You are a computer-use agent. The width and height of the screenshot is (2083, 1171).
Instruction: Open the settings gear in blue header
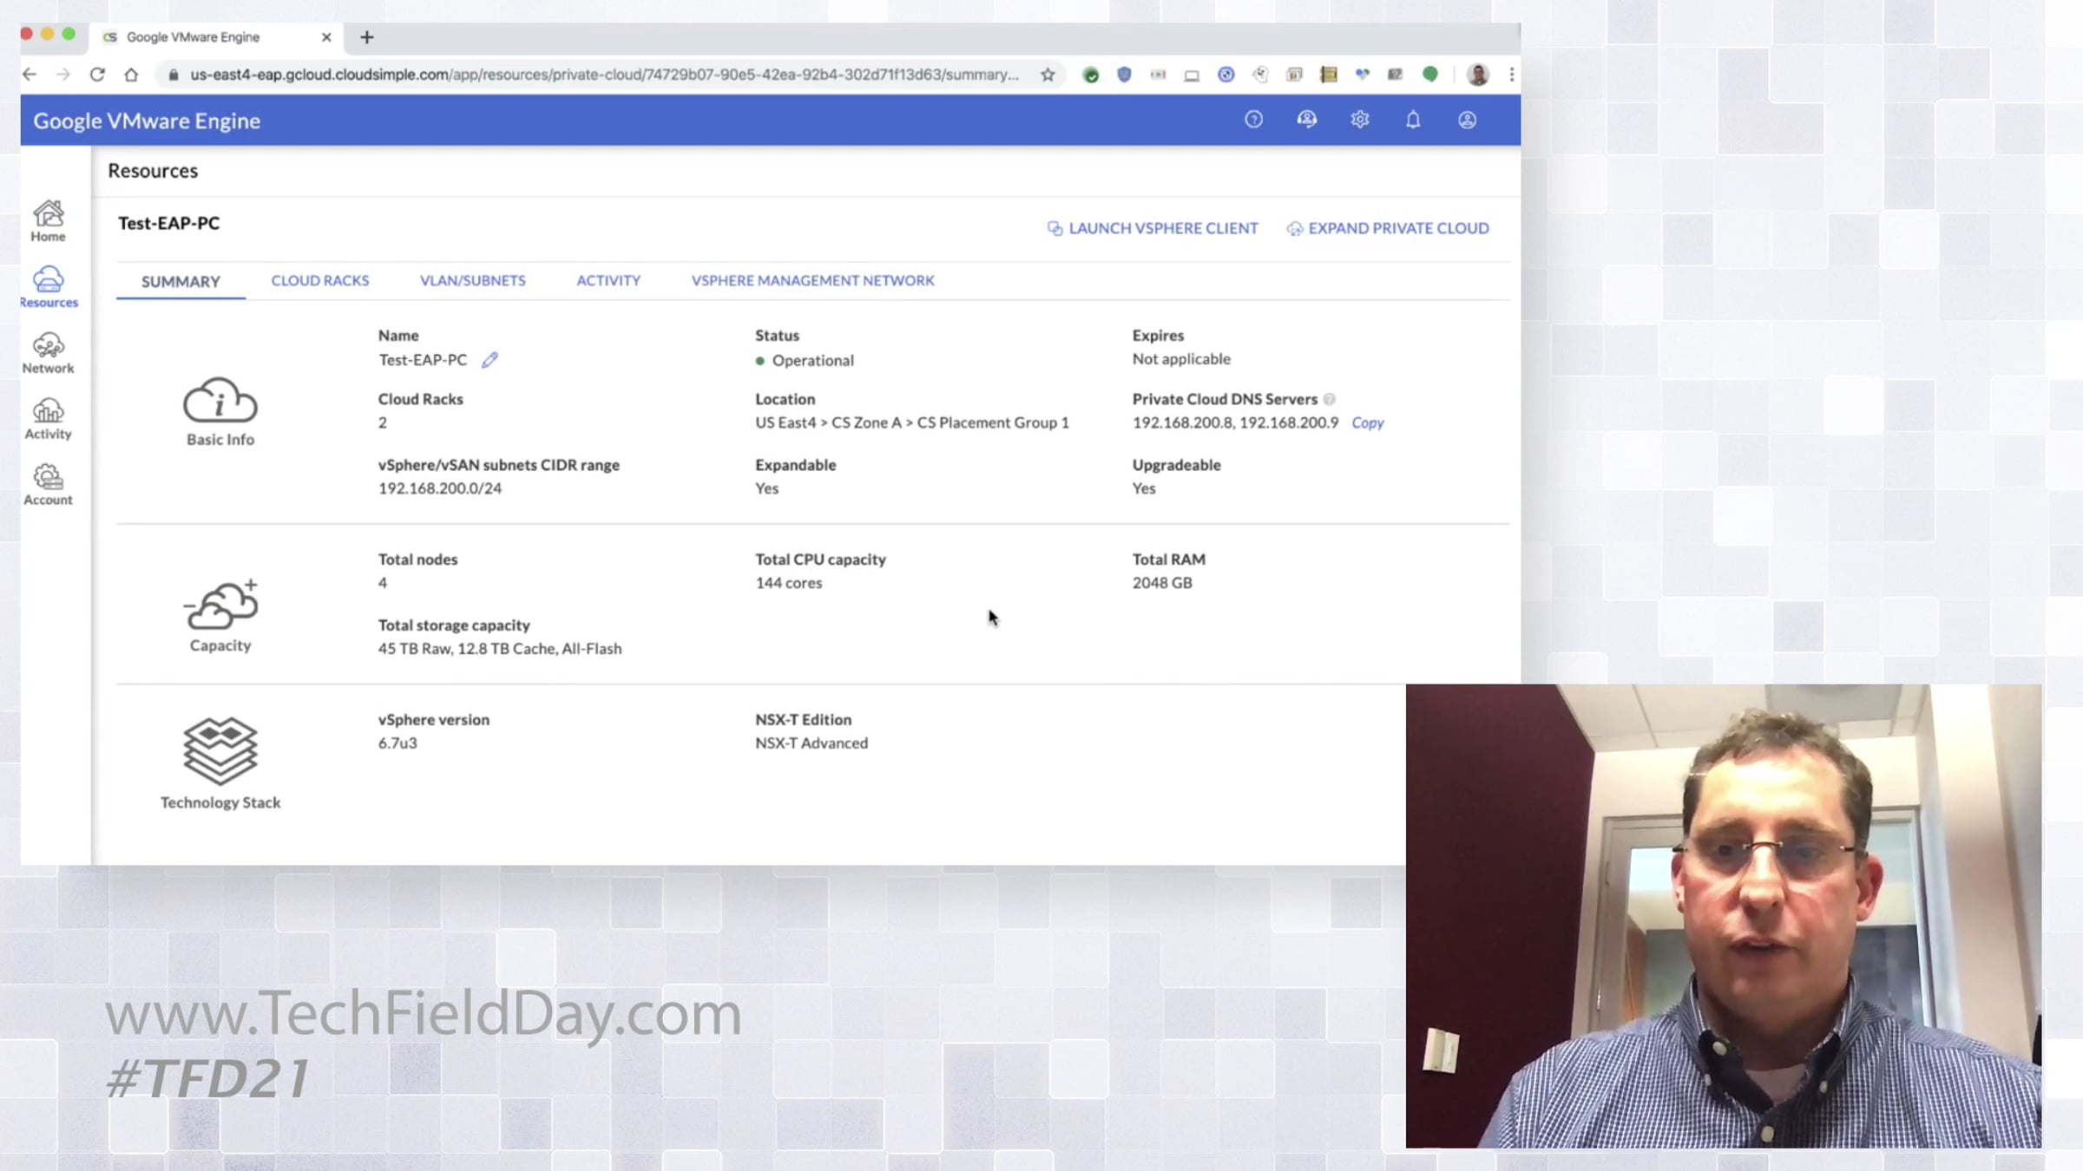pos(1360,120)
